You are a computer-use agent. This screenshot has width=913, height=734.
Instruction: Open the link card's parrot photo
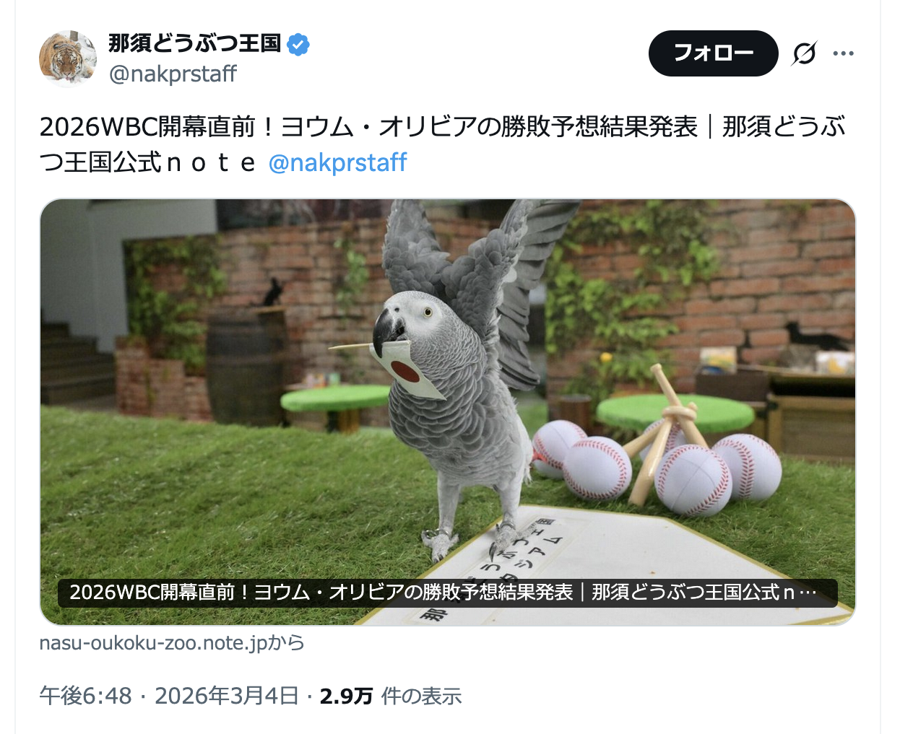coord(447,411)
